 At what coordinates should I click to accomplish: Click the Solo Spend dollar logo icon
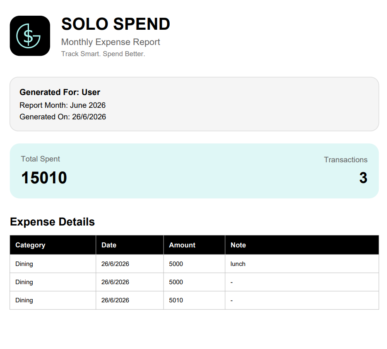(x=30, y=36)
